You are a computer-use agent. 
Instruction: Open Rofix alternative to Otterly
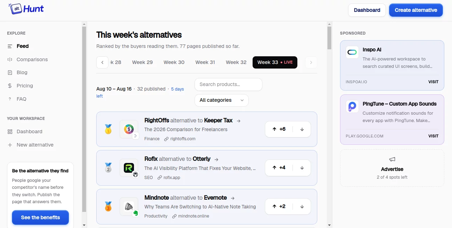tap(177, 159)
